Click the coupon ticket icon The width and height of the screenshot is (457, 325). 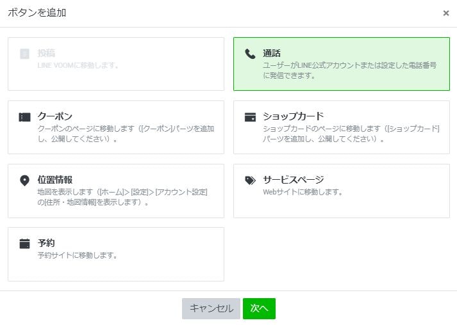coord(24,117)
